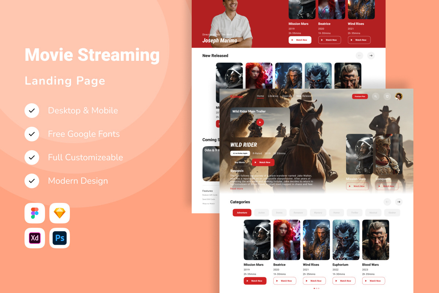This screenshot has height=293, width=439.
Task: Click the Kameo logo
Action: pyautogui.click(x=236, y=96)
